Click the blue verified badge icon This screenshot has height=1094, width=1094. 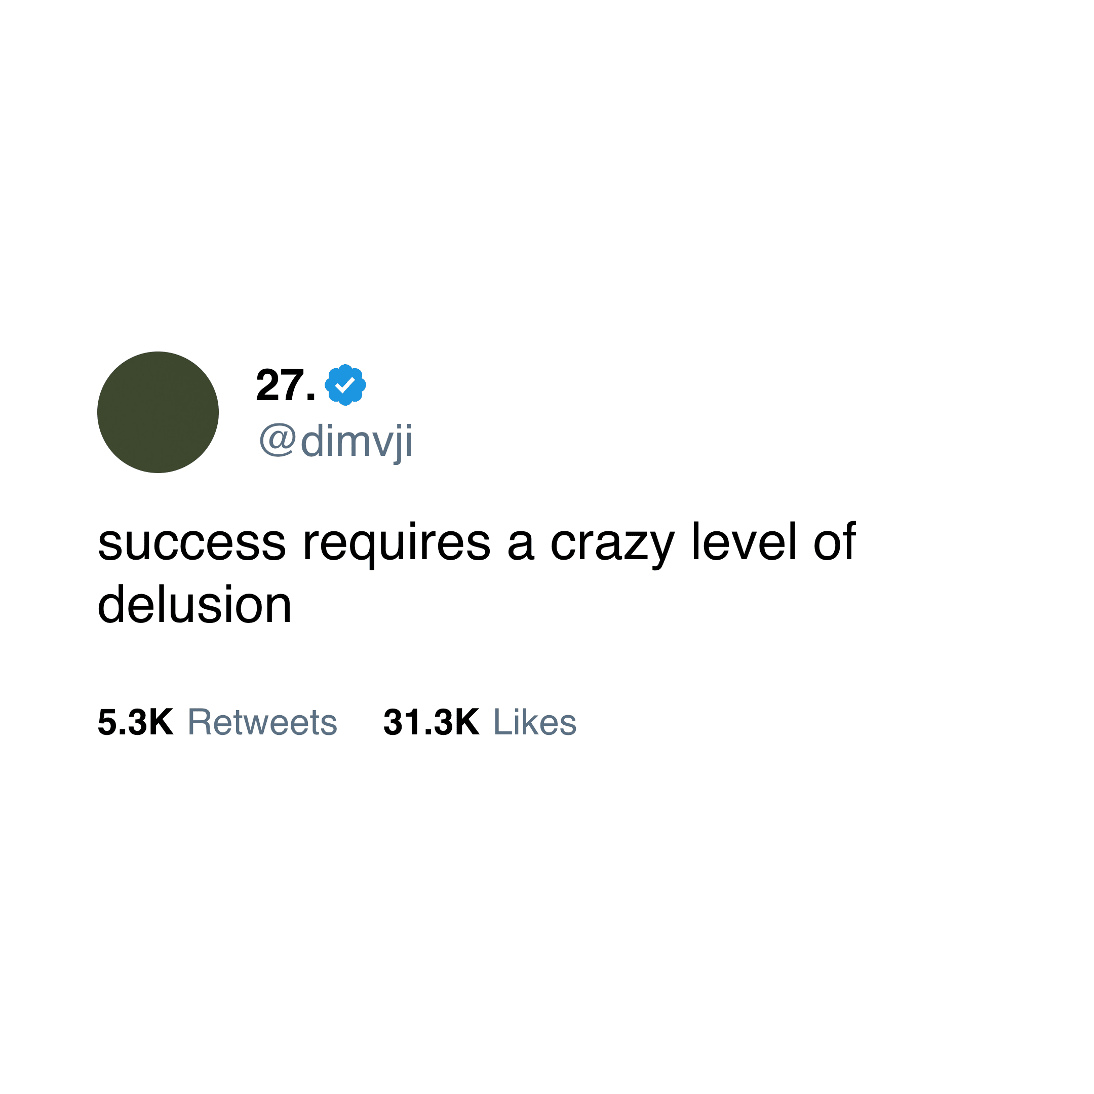pyautogui.click(x=345, y=385)
